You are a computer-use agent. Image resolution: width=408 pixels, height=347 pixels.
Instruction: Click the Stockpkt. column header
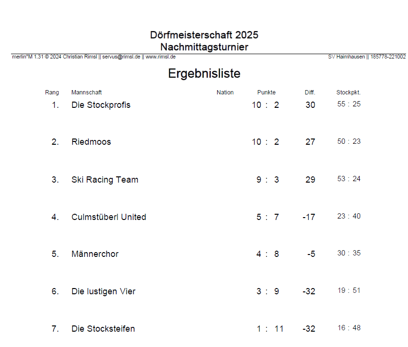349,93
